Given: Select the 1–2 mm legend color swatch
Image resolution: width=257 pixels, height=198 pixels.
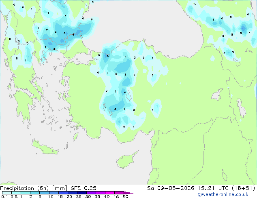Looking at the screenshot, I should tap(26, 193).
